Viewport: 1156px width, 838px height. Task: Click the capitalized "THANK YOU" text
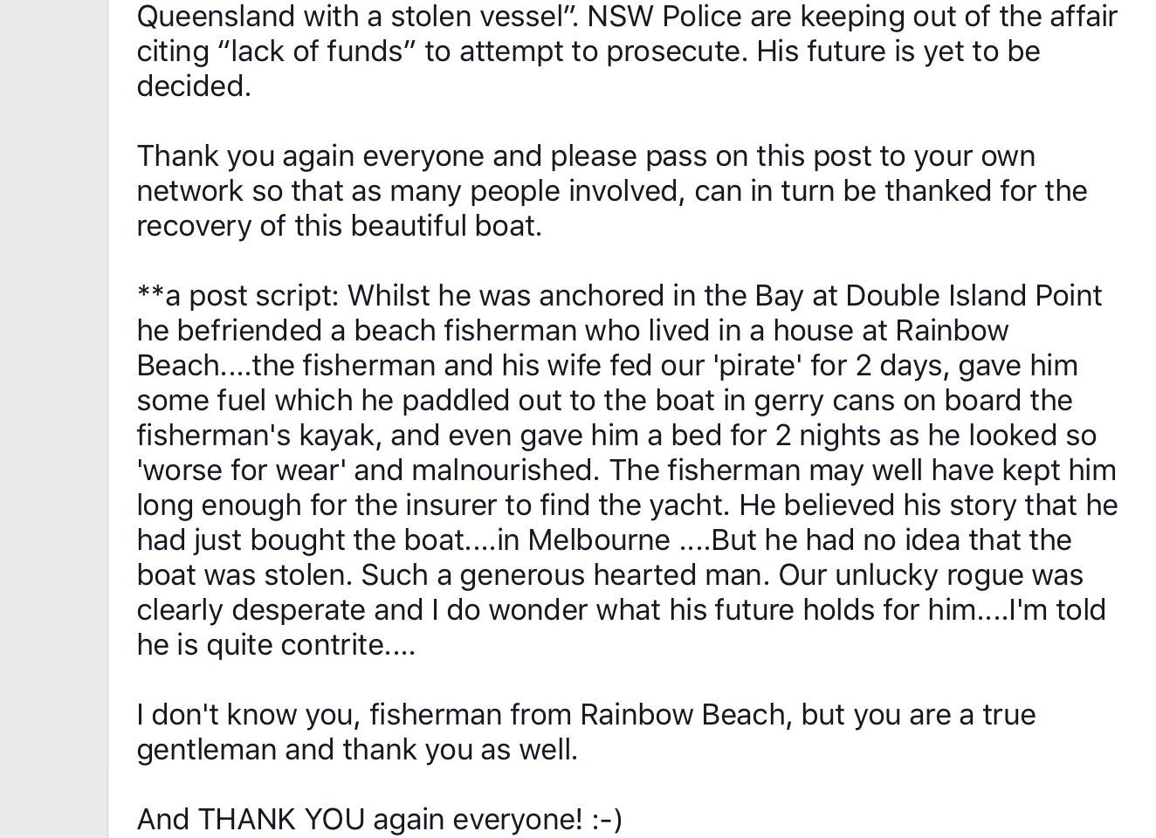click(281, 820)
